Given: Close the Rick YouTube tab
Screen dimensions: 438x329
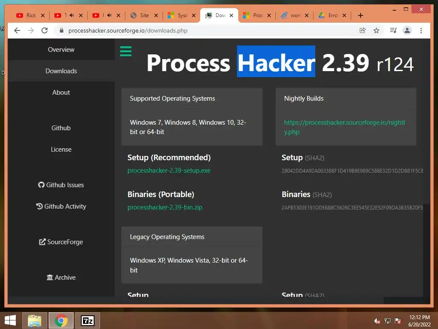Looking at the screenshot, I should [x=43, y=15].
